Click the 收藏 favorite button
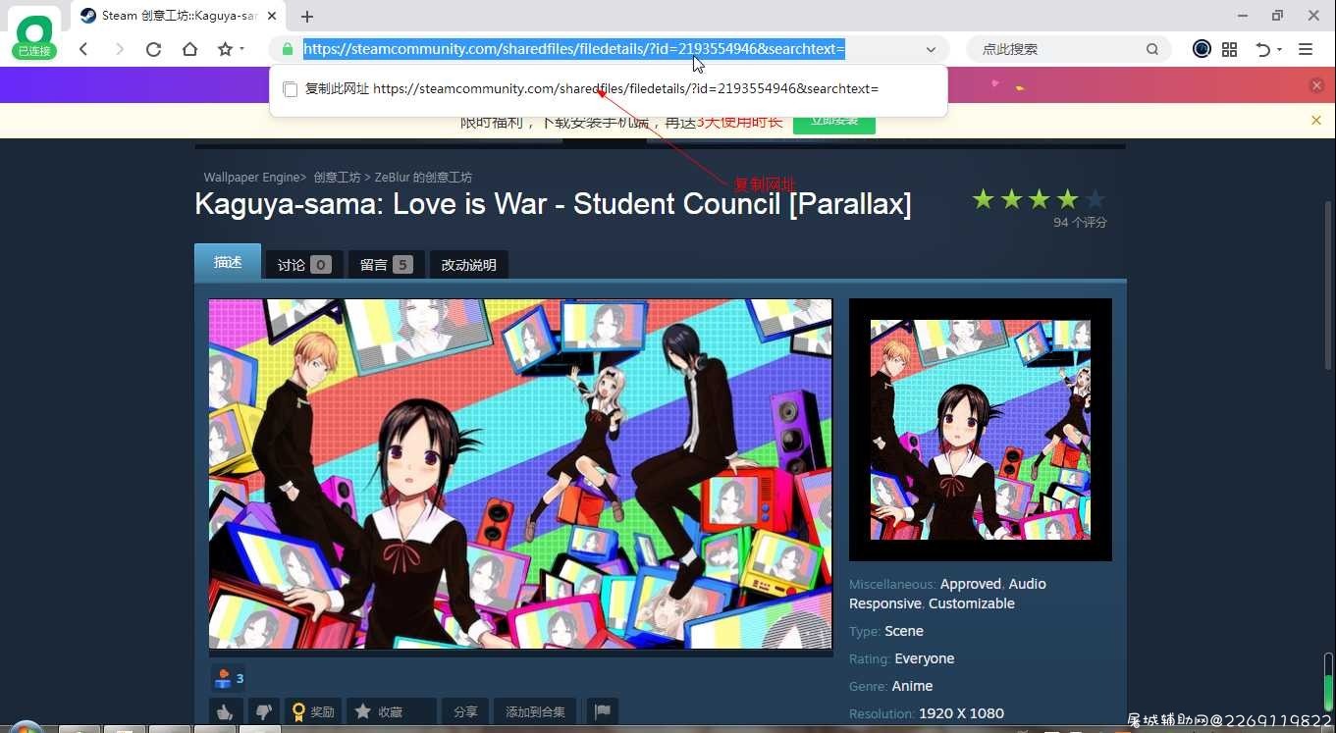The width and height of the screenshot is (1336, 733). point(391,711)
